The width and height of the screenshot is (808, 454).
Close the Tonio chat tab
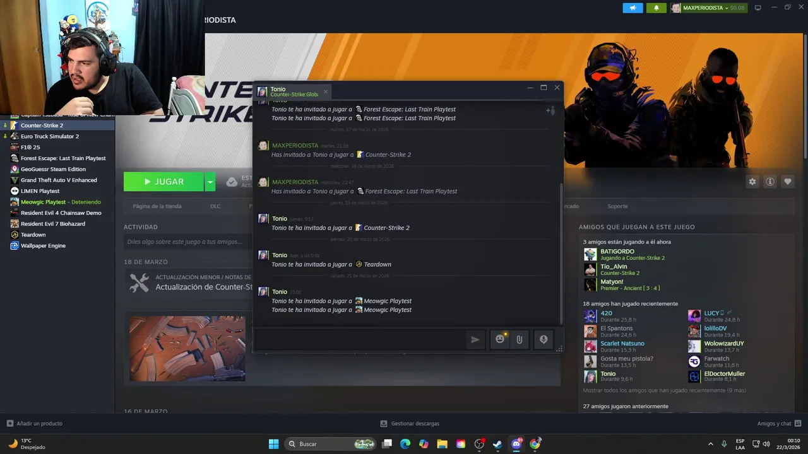pyautogui.click(x=326, y=92)
